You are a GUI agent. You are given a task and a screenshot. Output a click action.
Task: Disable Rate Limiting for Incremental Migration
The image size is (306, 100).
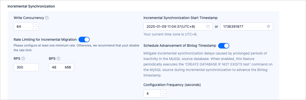(84, 39)
